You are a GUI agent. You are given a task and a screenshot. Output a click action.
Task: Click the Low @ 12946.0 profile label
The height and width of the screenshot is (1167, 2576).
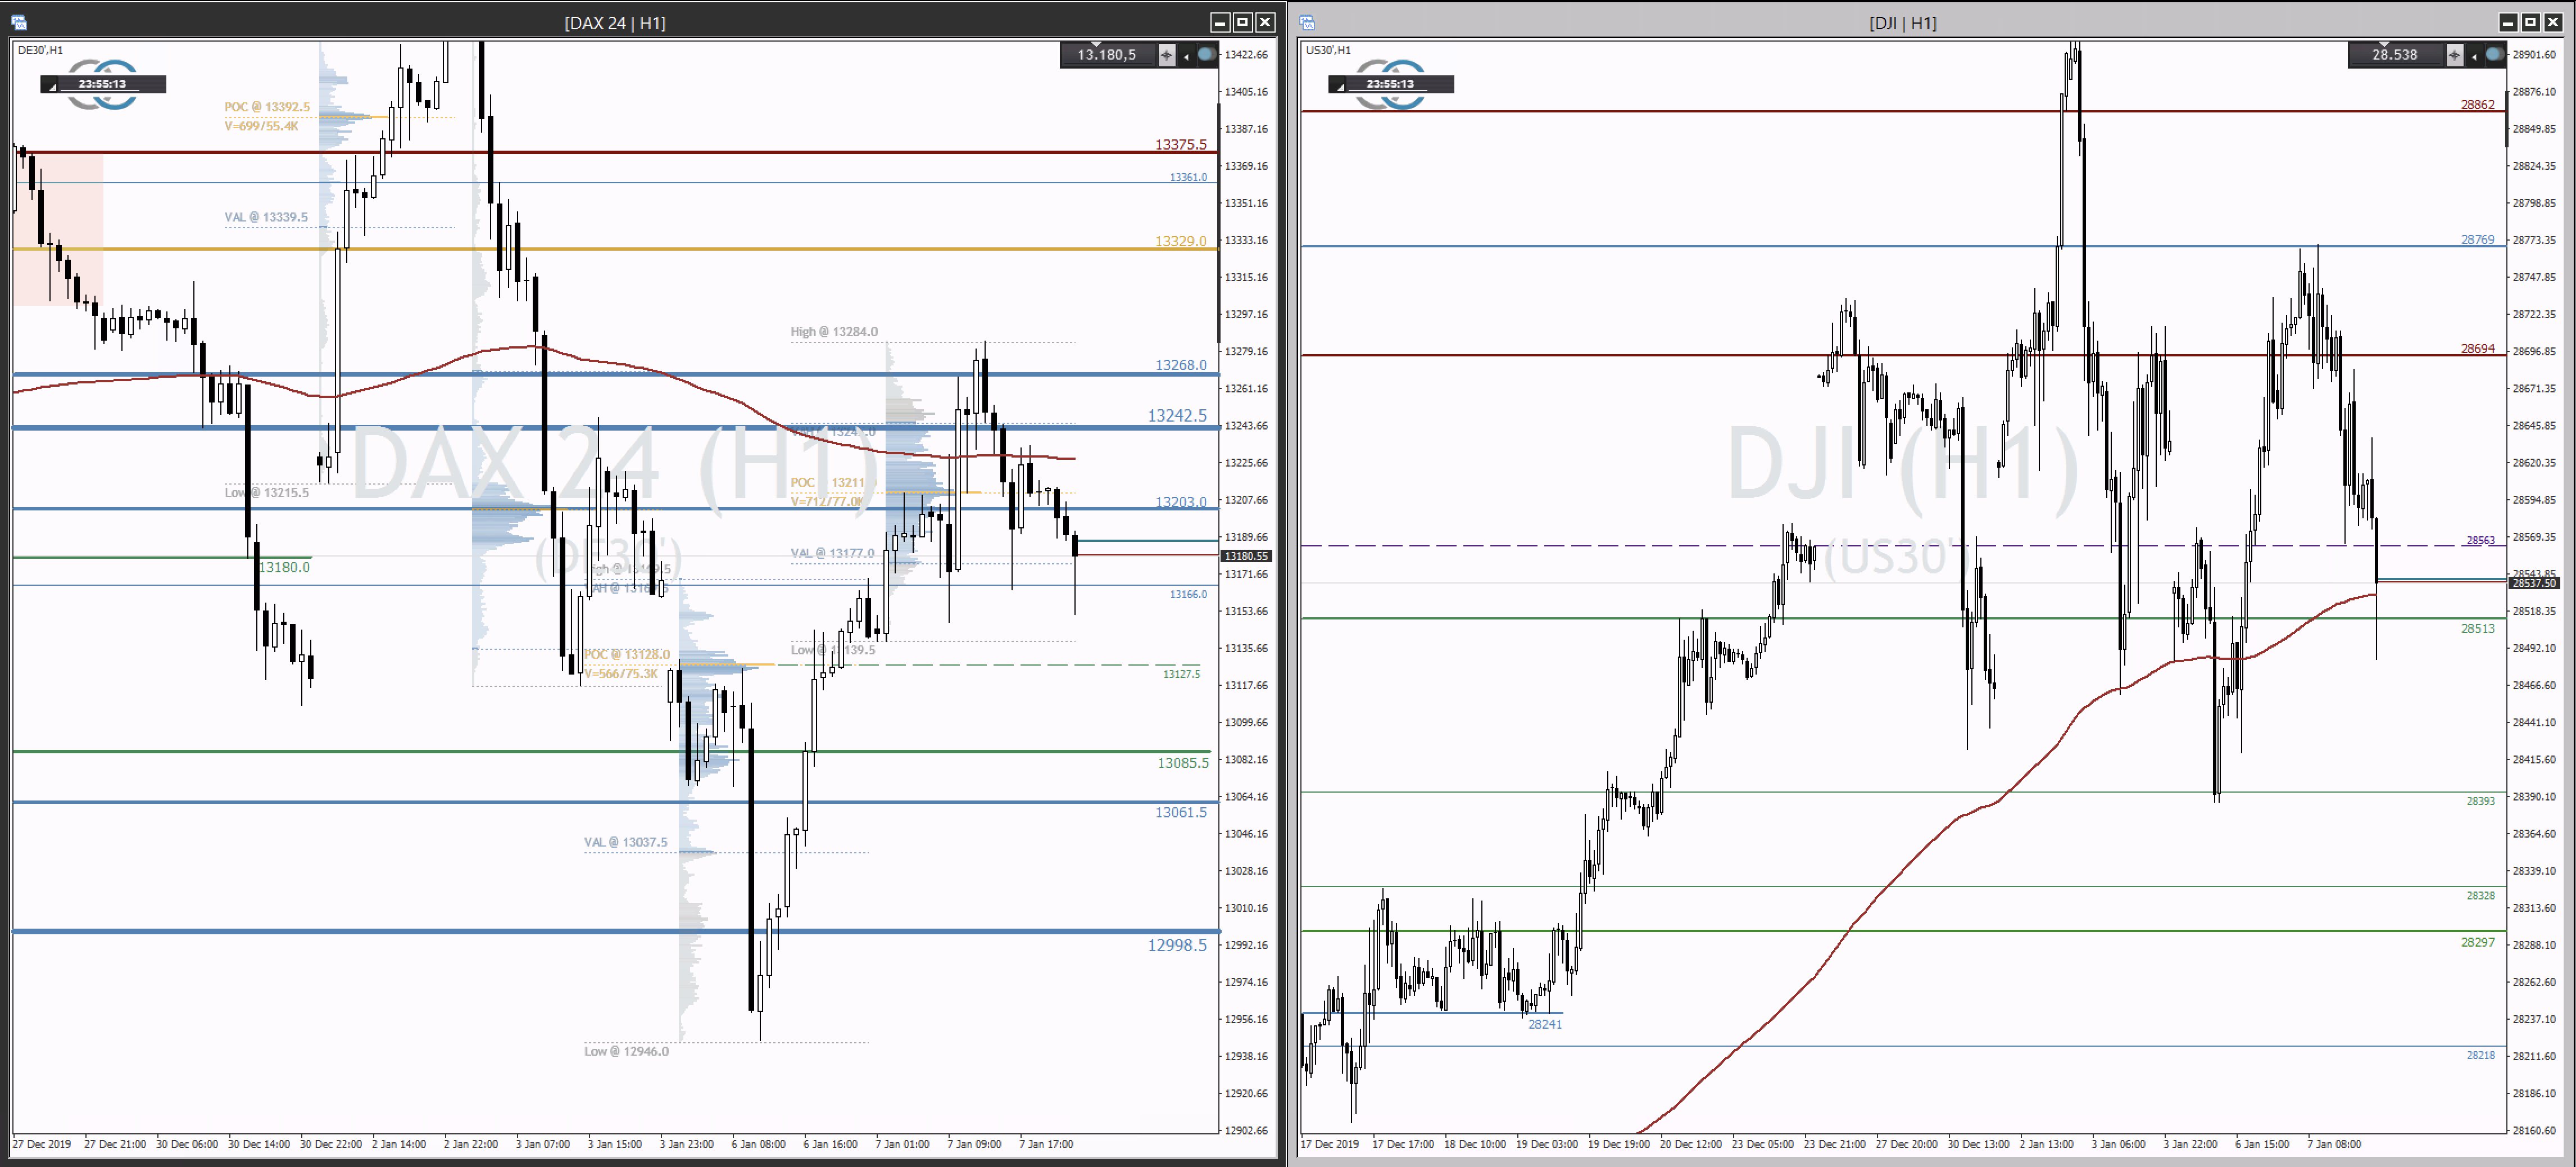[626, 1051]
